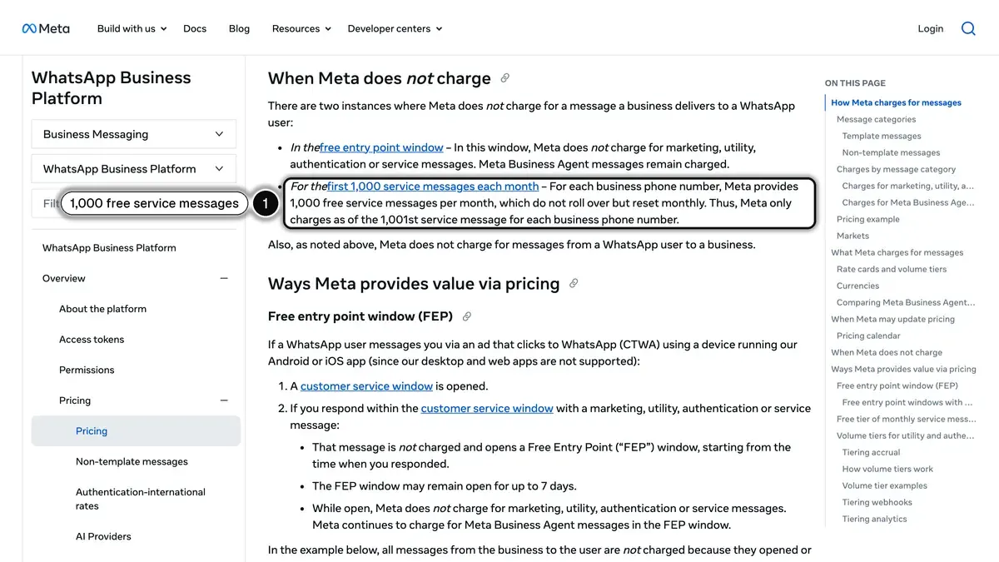999x562 pixels.
Task: Click the Login link
Action: point(931,28)
